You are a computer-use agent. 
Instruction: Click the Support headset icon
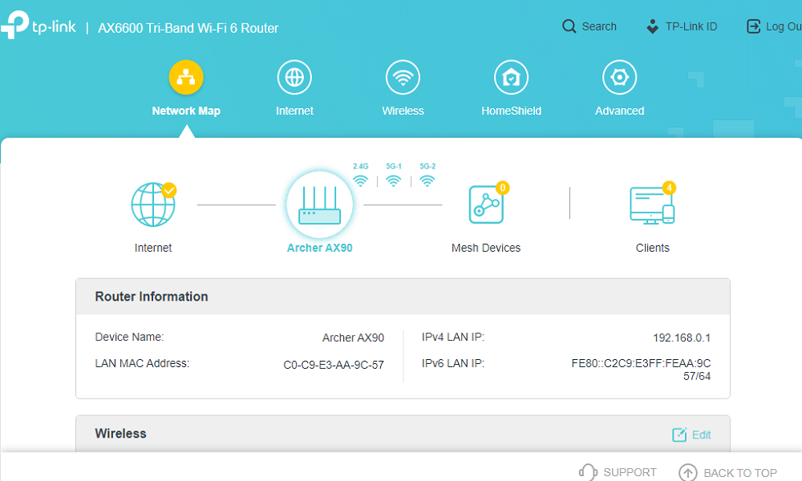(x=588, y=472)
